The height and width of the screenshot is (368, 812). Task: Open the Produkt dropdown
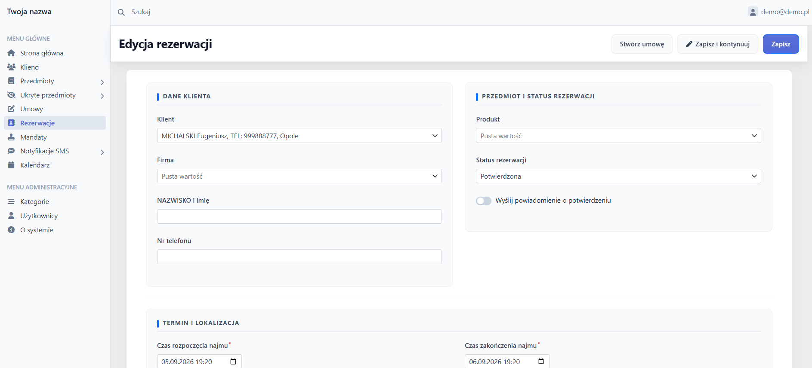point(618,136)
